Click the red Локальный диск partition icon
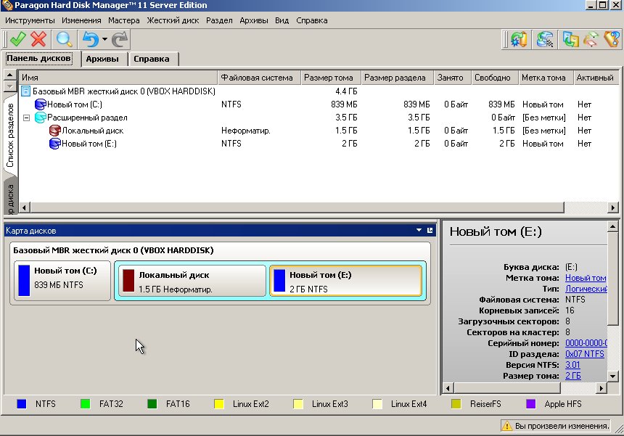This screenshot has height=436, width=624. [x=54, y=131]
